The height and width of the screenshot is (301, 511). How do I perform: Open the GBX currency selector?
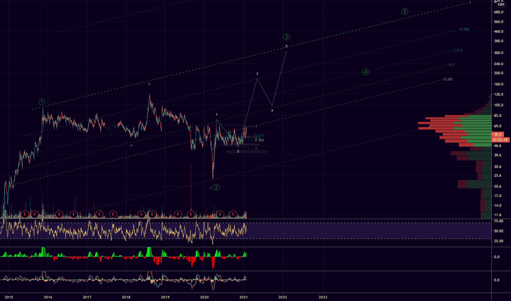[x=501, y=4]
